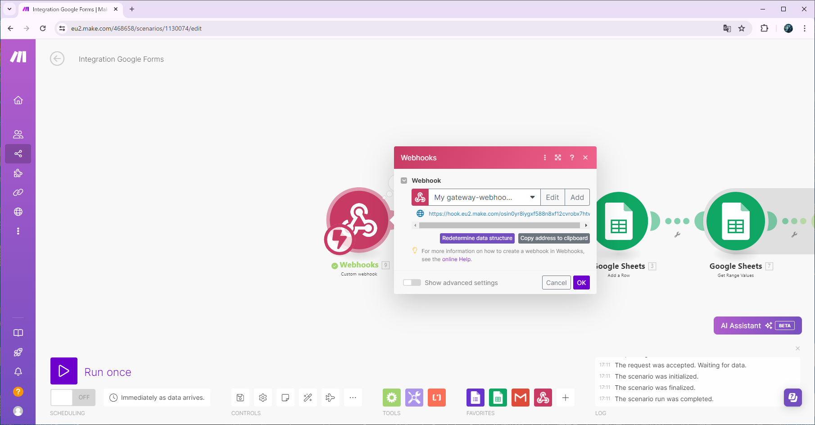815x425 pixels.
Task: Confirm Webhooks dialog with OK
Action: pyautogui.click(x=581, y=283)
